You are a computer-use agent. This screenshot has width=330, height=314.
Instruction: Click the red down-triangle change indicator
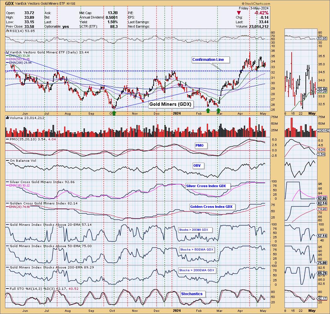[x=239, y=13]
